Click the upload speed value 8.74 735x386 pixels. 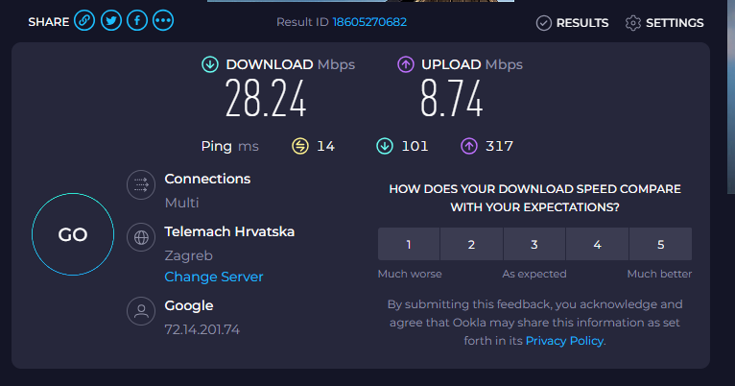coord(451,99)
